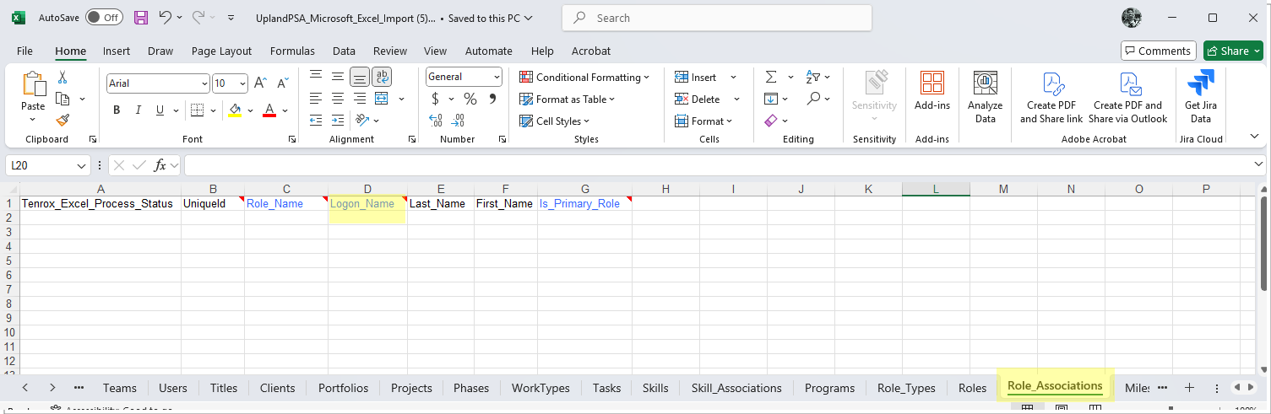Click Create PDF and Share via Outlook
The width and height of the screenshot is (1271, 414).
1127,97
